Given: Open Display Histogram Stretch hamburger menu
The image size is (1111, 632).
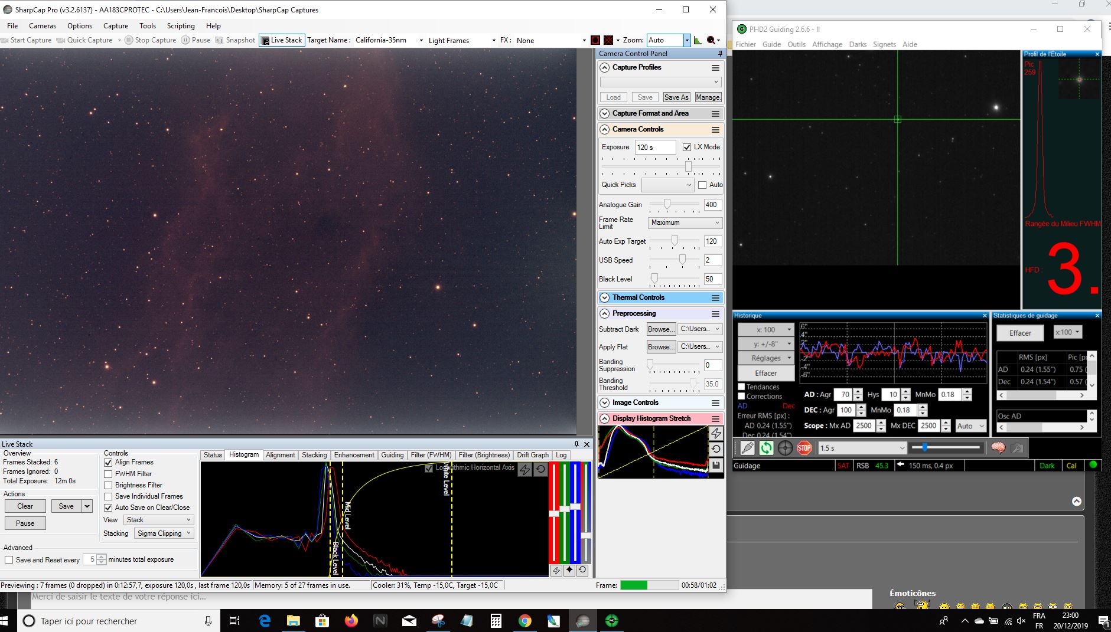Looking at the screenshot, I should pyautogui.click(x=715, y=418).
